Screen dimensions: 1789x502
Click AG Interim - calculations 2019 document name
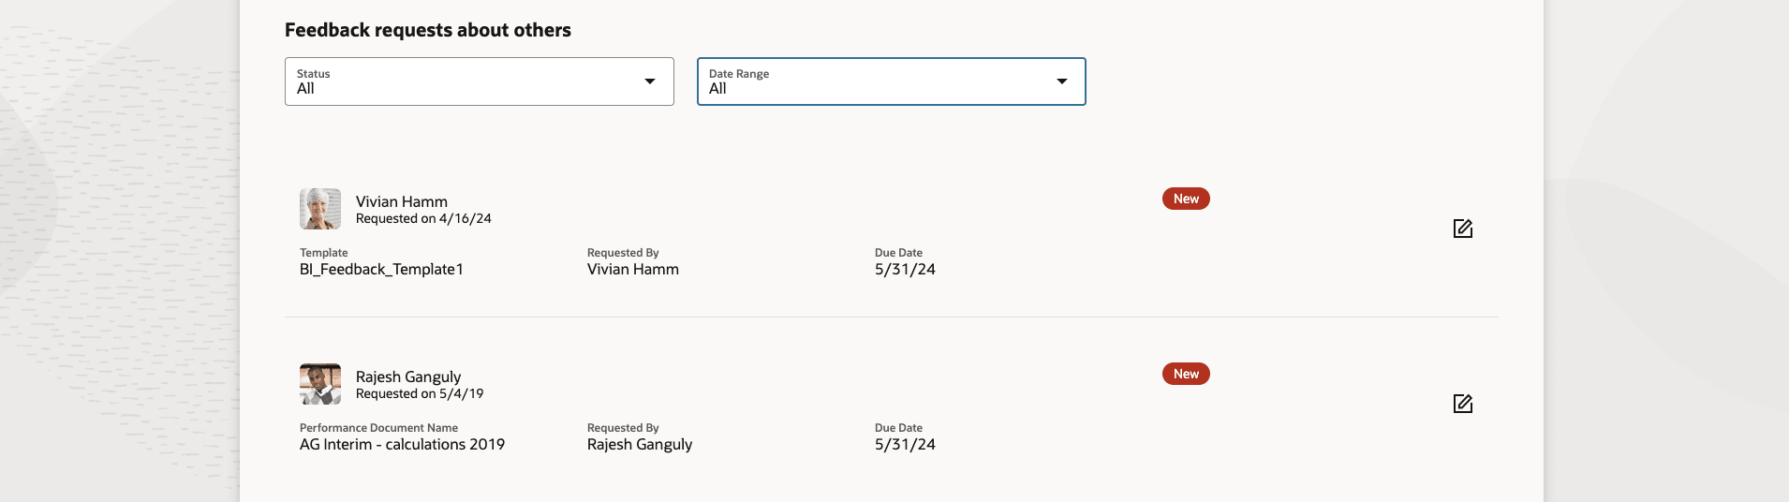(402, 445)
